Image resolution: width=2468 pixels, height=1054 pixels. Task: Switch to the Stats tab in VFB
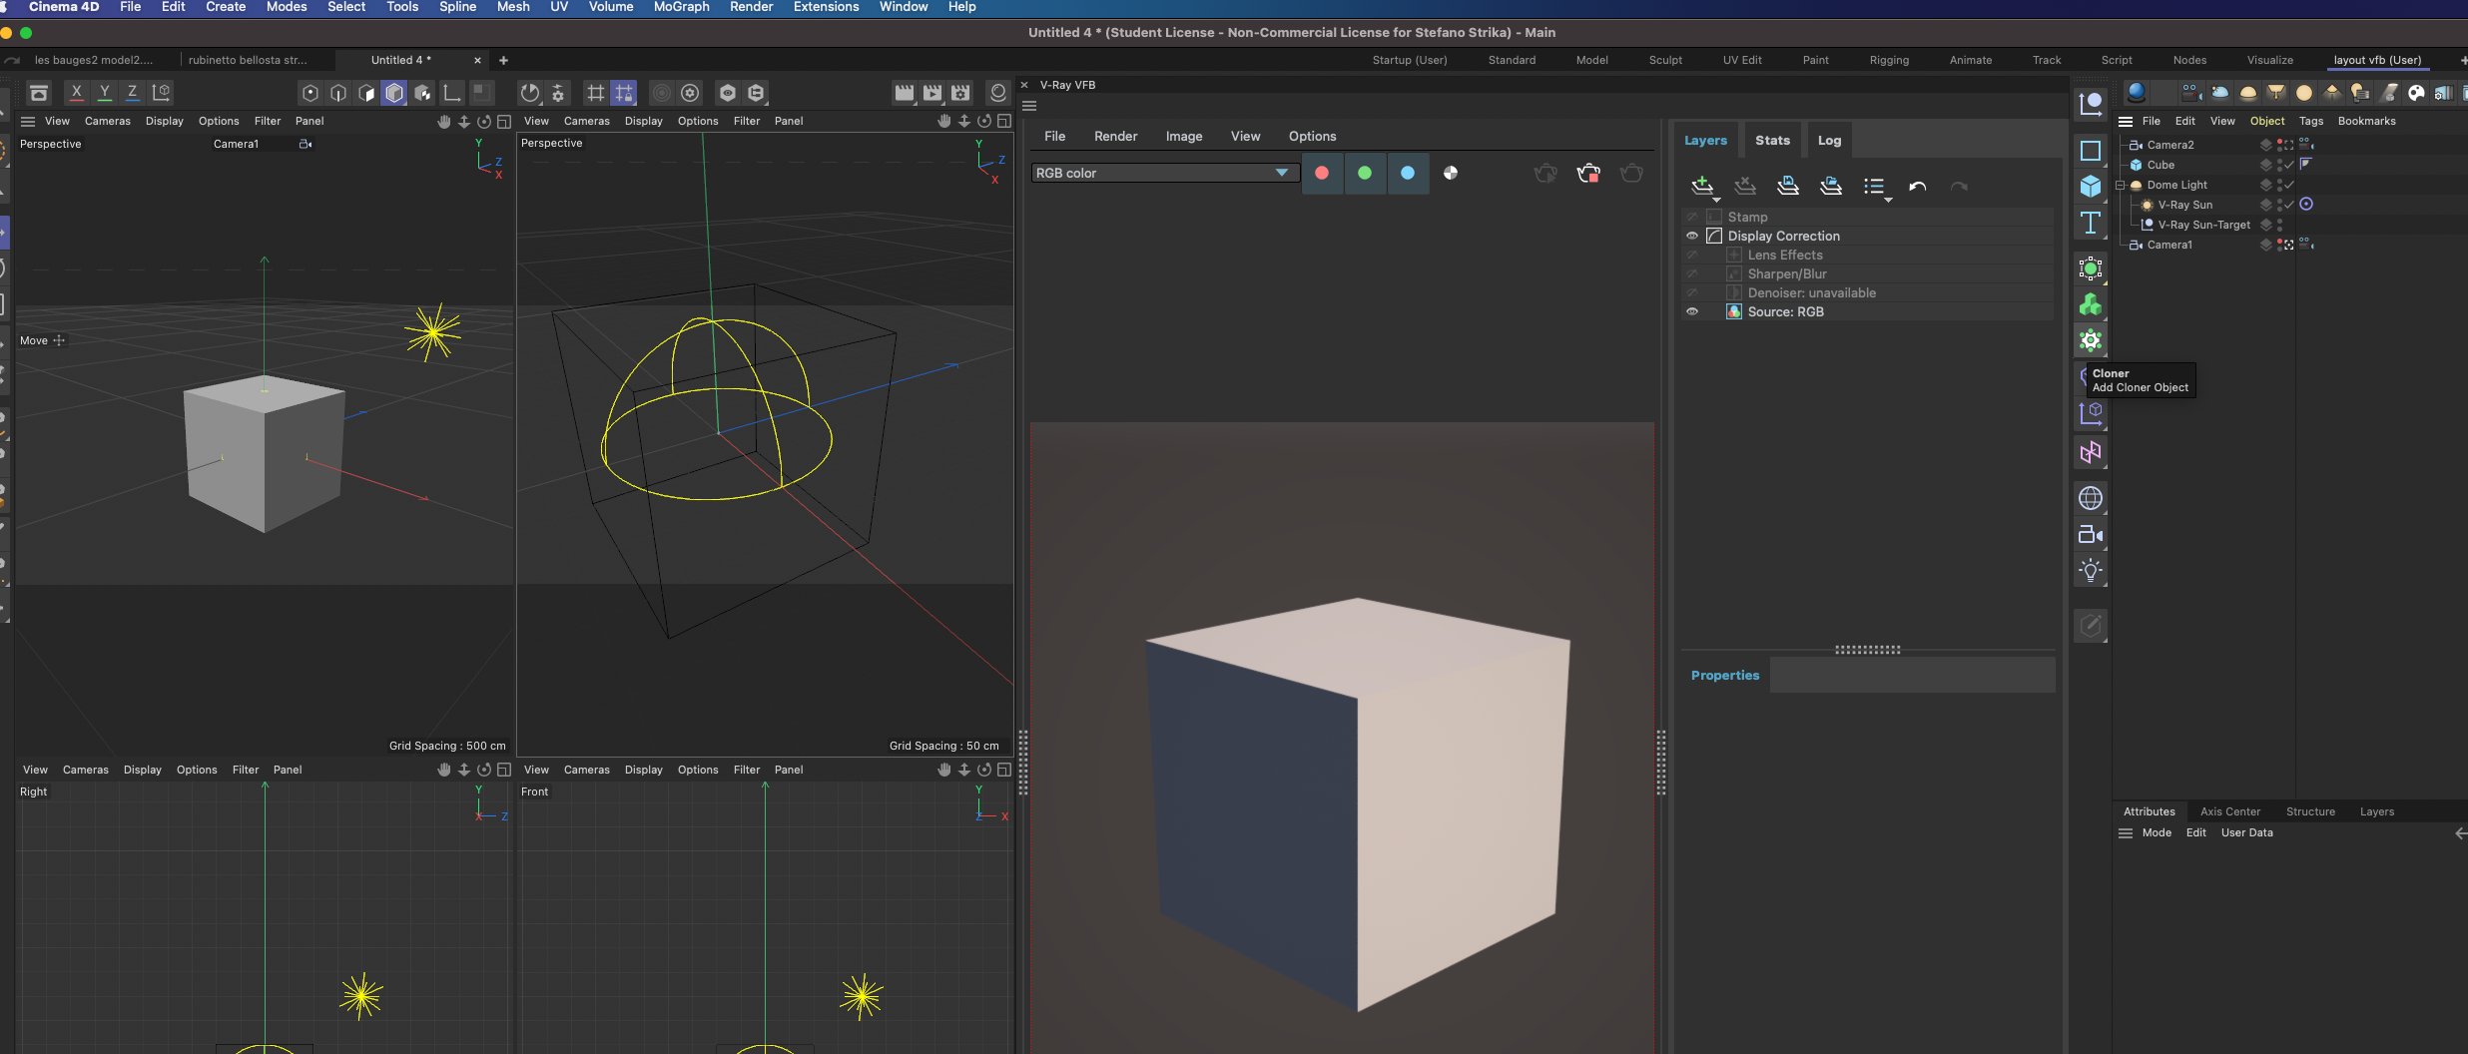point(1772,141)
